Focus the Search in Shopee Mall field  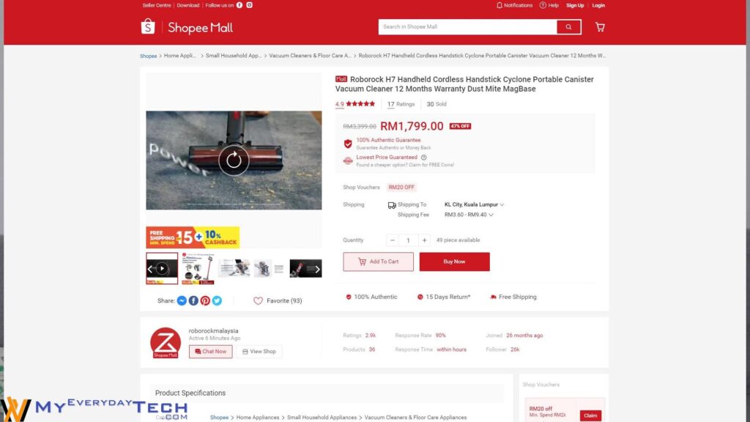pyautogui.click(x=467, y=27)
